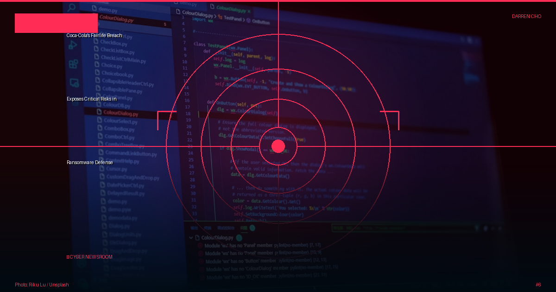The width and height of the screenshot is (556, 292).
Task: Open the Run and Debug view icon
Action: (x=72, y=45)
